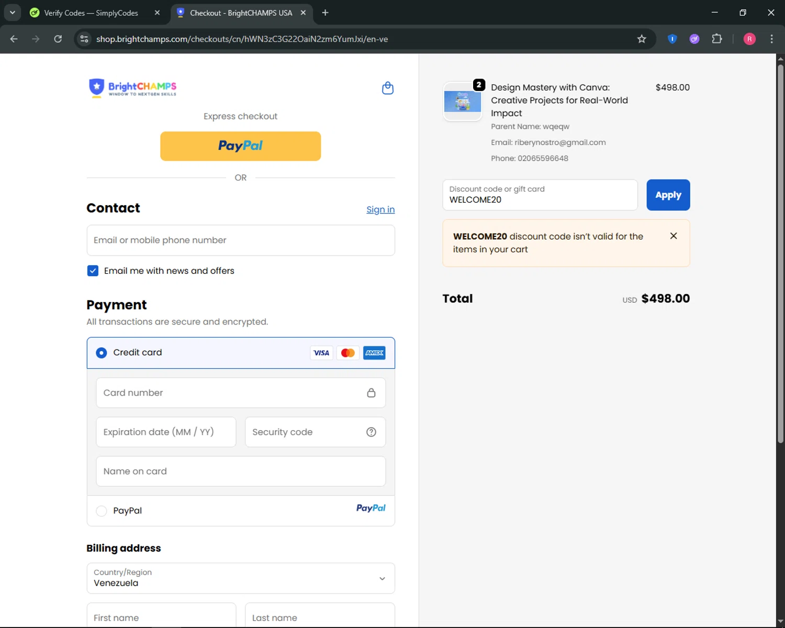Image resolution: width=785 pixels, height=628 pixels.
Task: Click the Email or mobile phone number field
Action: pos(241,240)
